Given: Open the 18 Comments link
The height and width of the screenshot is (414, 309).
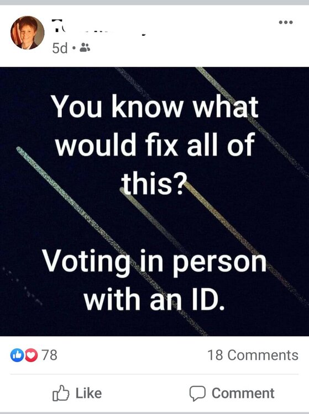Looking at the screenshot, I should click(253, 355).
